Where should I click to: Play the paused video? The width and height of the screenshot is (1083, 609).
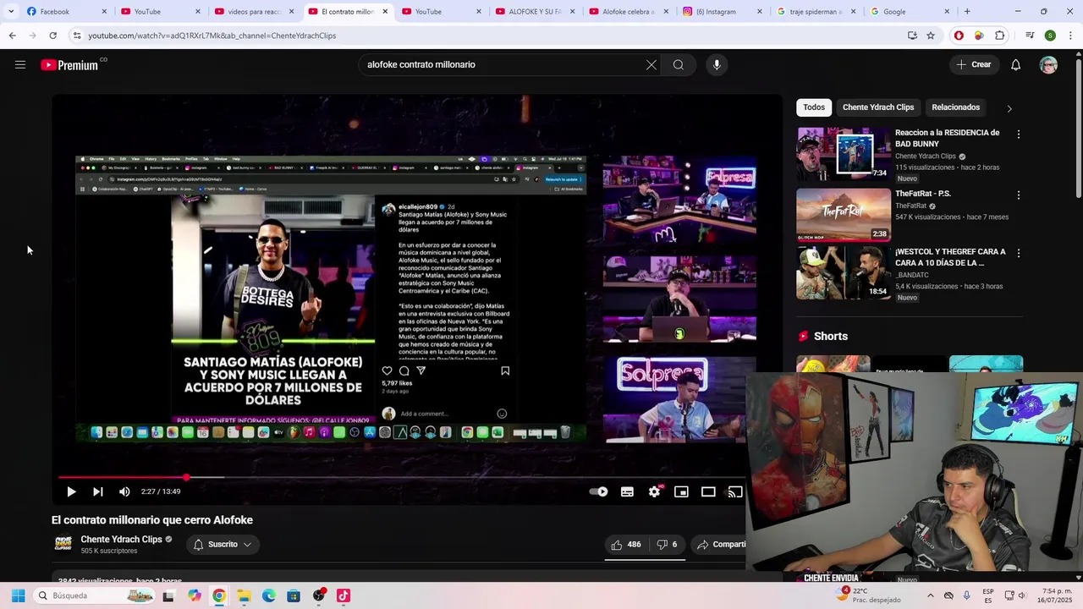point(71,491)
